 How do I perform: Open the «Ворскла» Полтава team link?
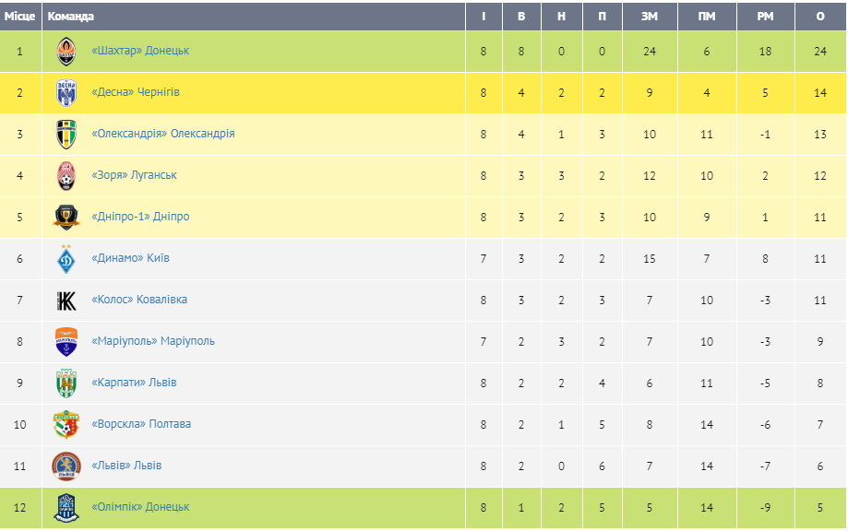(141, 424)
